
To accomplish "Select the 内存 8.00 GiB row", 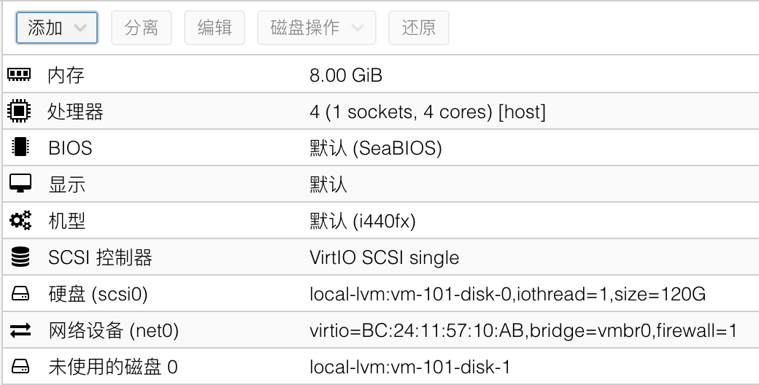I will pyautogui.click(x=381, y=74).
